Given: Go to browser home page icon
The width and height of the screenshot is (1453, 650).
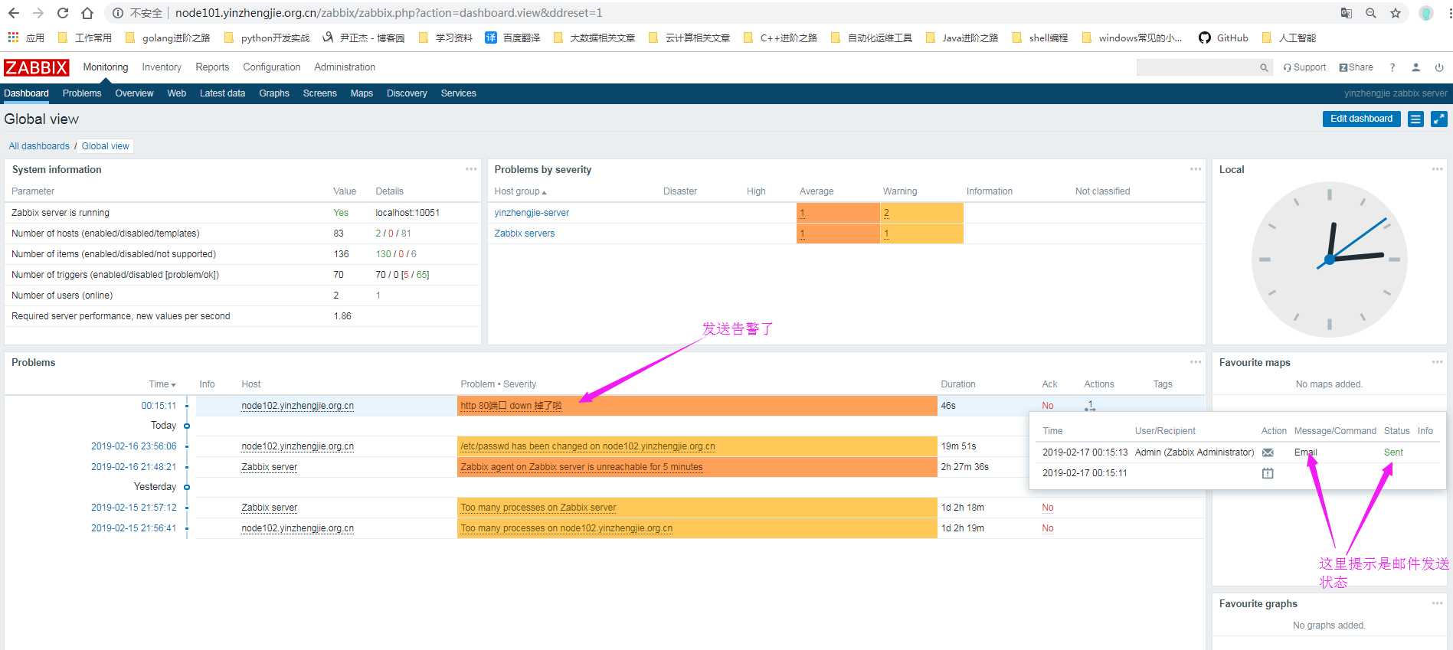Looking at the screenshot, I should point(87,13).
